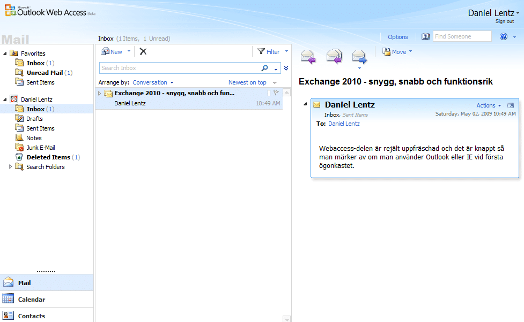Image resolution: width=524 pixels, height=322 pixels.
Task: Open the Arrange by Conversation dropdown
Action: point(153,82)
